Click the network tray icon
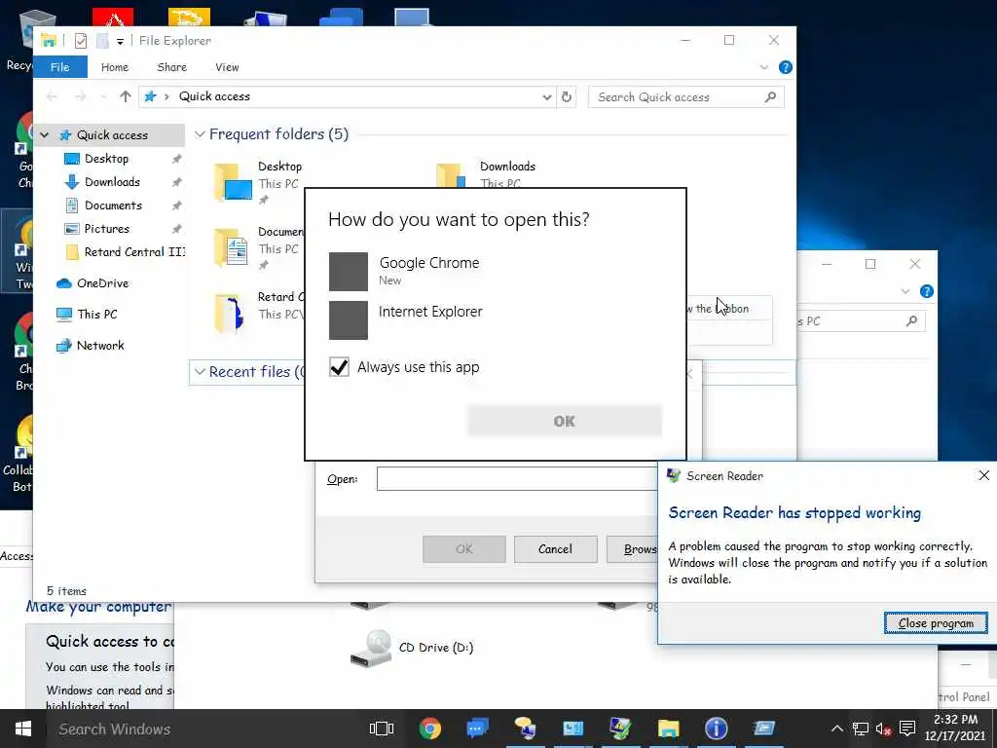The width and height of the screenshot is (997, 748). click(x=861, y=729)
